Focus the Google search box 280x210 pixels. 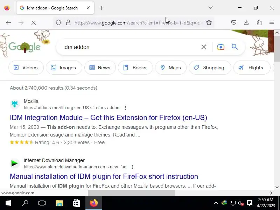[x=130, y=47]
